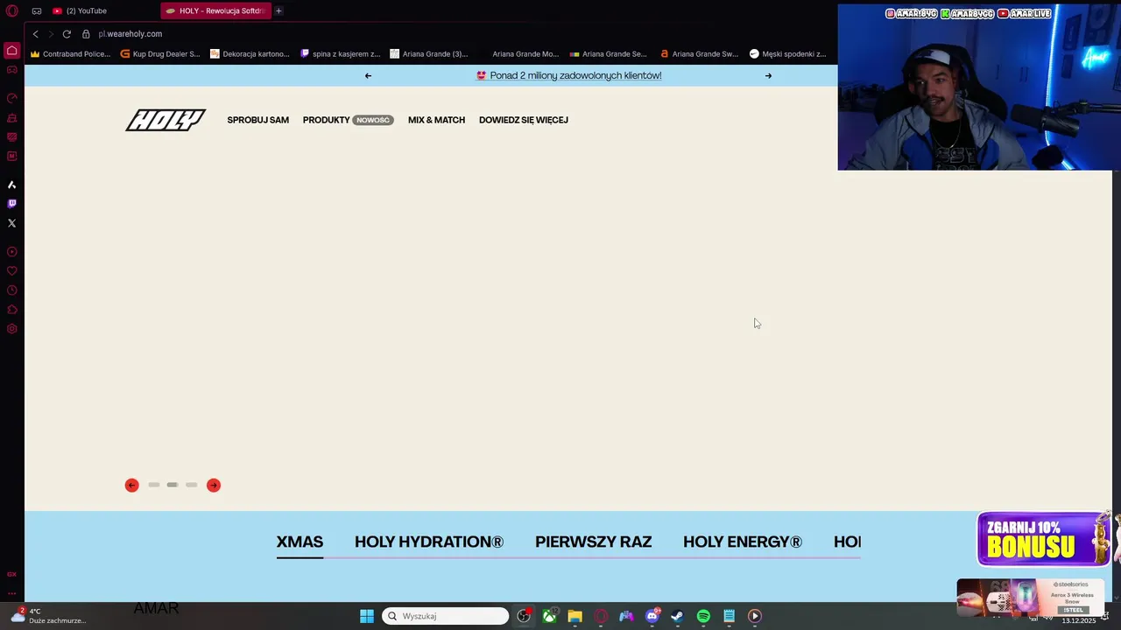This screenshot has width=1121, height=630.
Task: Select the HOLY HYDRATION® category tab
Action: pyautogui.click(x=429, y=542)
